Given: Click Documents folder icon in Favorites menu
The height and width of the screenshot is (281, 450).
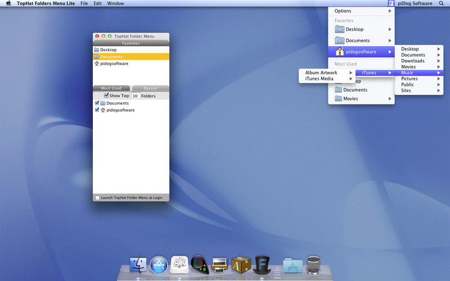Looking at the screenshot, I should coord(340,40).
